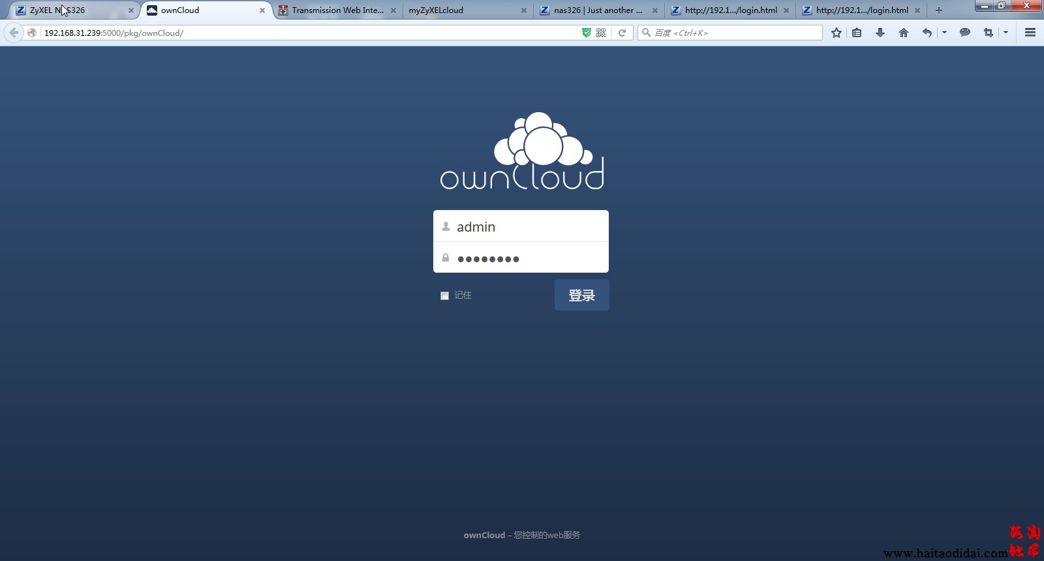The width and height of the screenshot is (1044, 561).
Task: Open the bookmarks list icon
Action: (x=857, y=33)
